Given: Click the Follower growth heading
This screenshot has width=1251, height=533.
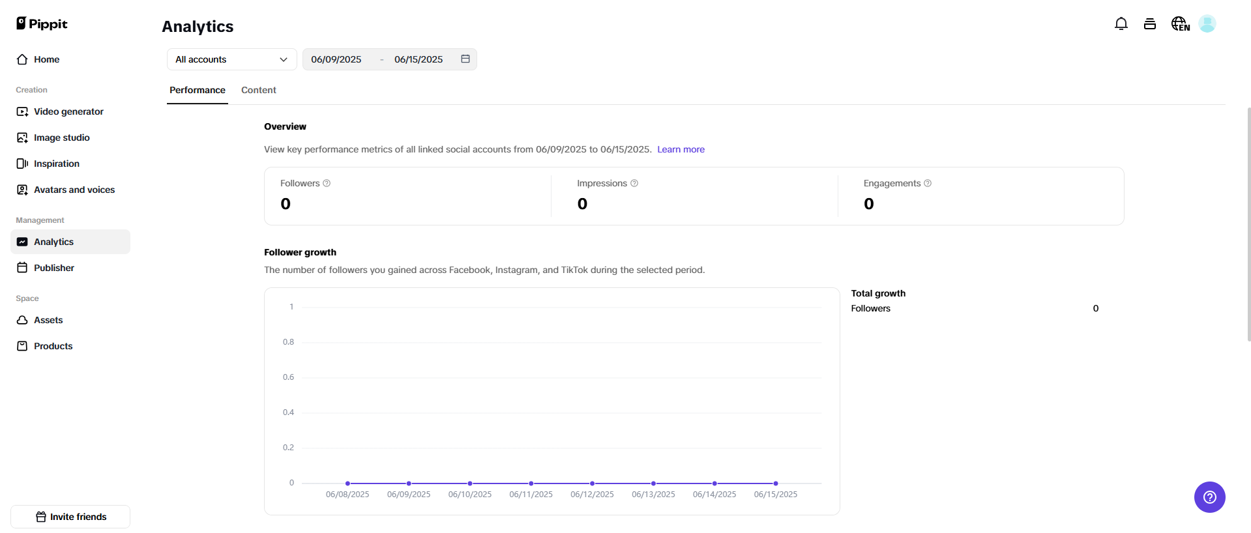Looking at the screenshot, I should click(300, 252).
